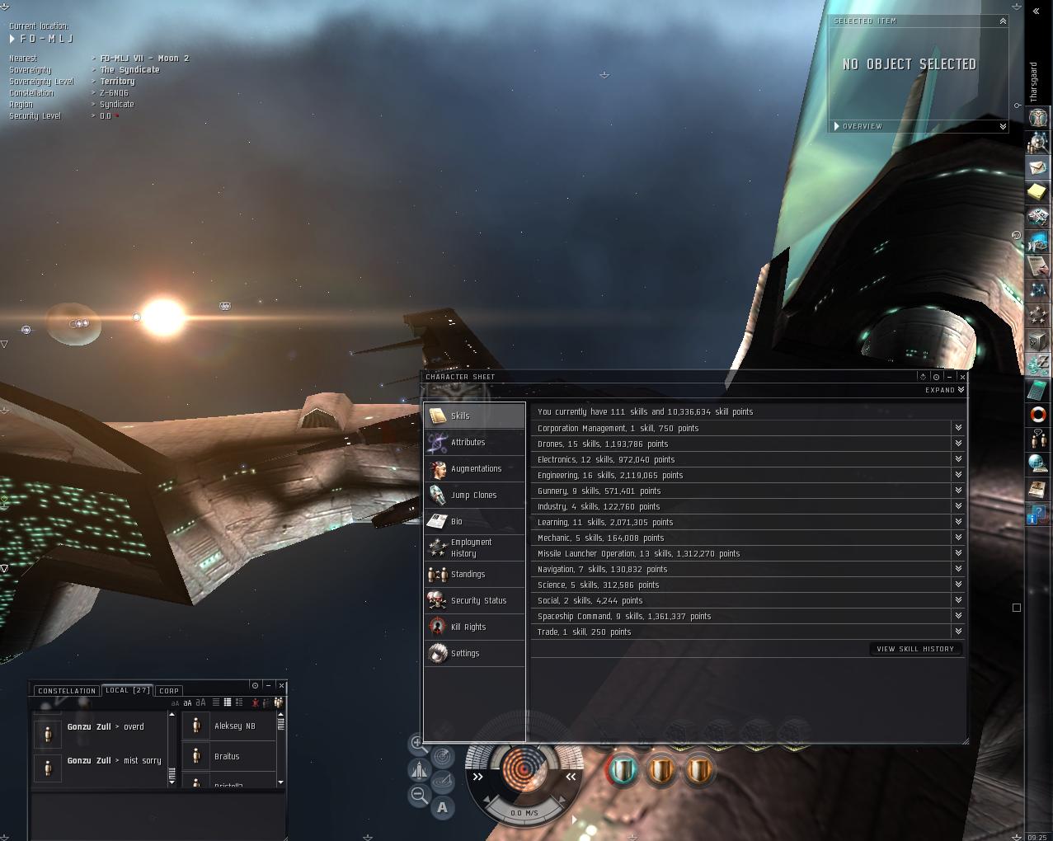Open the Security Status section
Image resolution: width=1053 pixels, height=841 pixels.
[474, 601]
